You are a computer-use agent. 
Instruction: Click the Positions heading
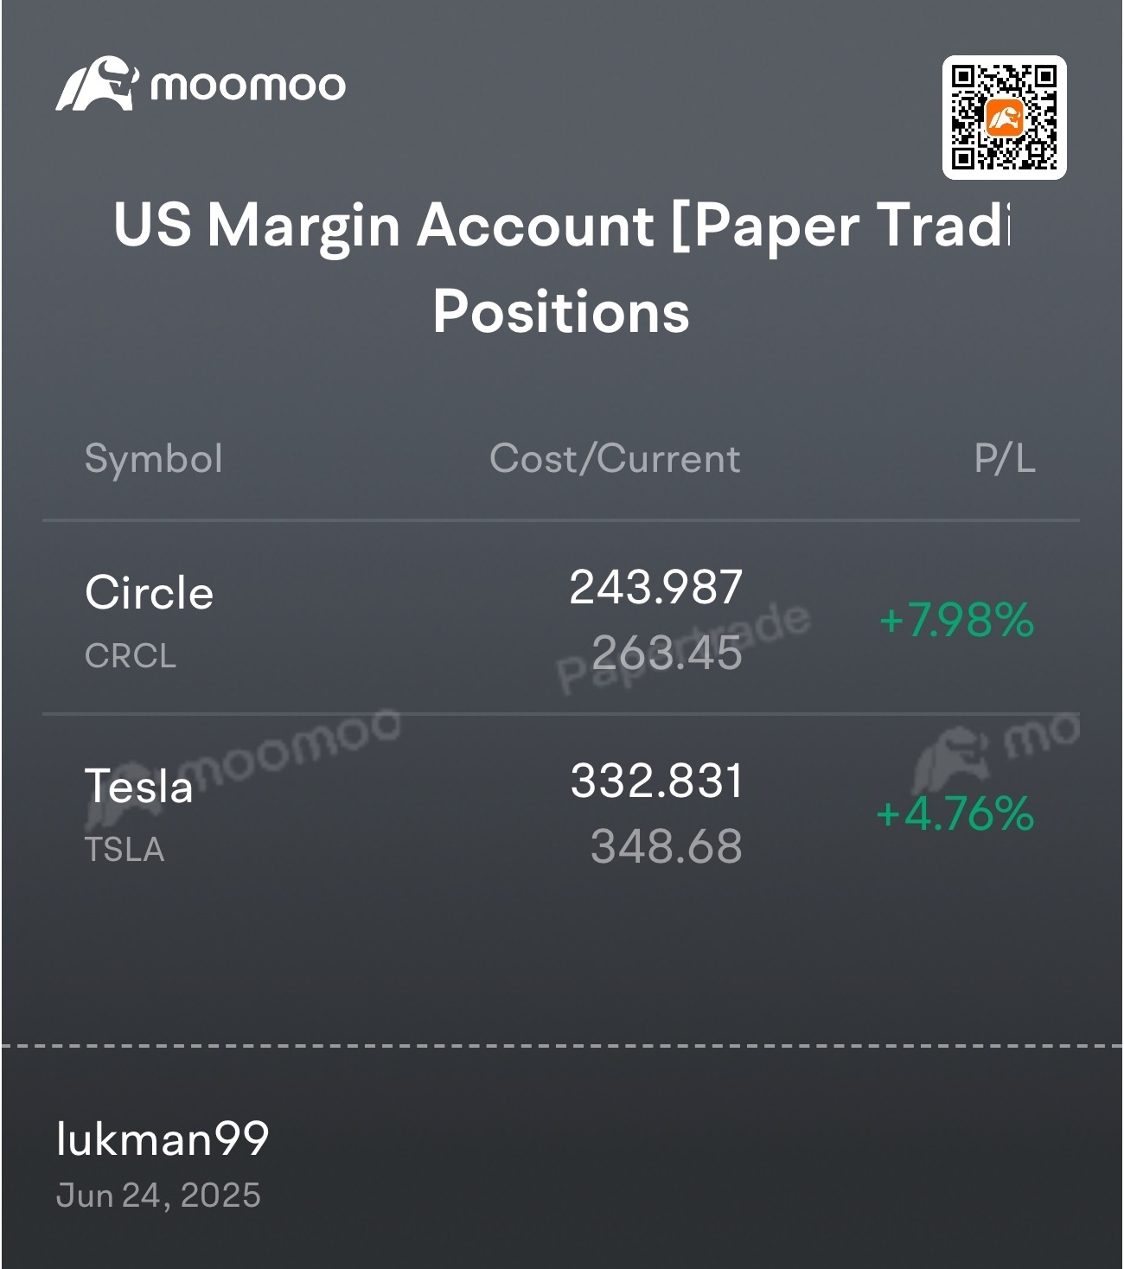point(561,311)
